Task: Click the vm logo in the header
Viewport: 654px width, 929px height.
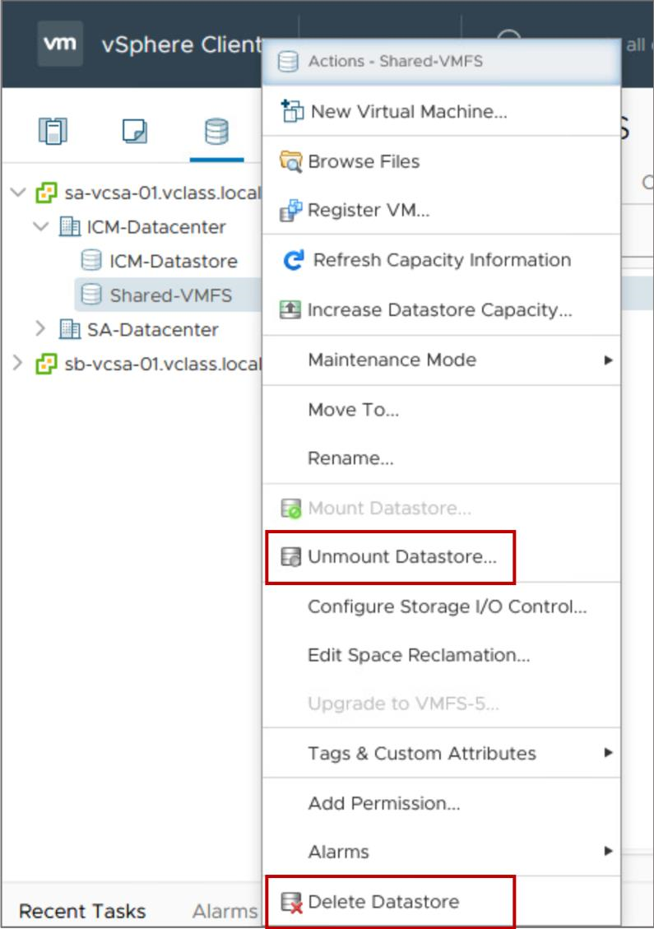Action: coord(60,44)
